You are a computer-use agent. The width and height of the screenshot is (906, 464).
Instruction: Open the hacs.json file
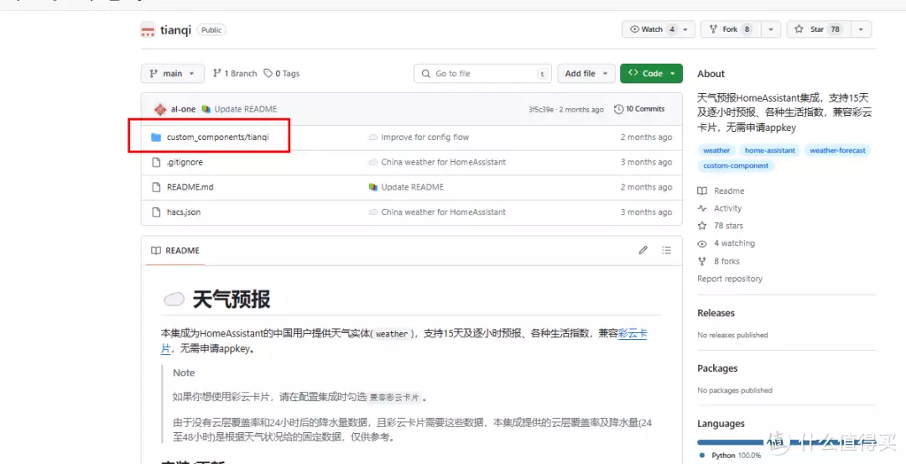click(x=183, y=212)
